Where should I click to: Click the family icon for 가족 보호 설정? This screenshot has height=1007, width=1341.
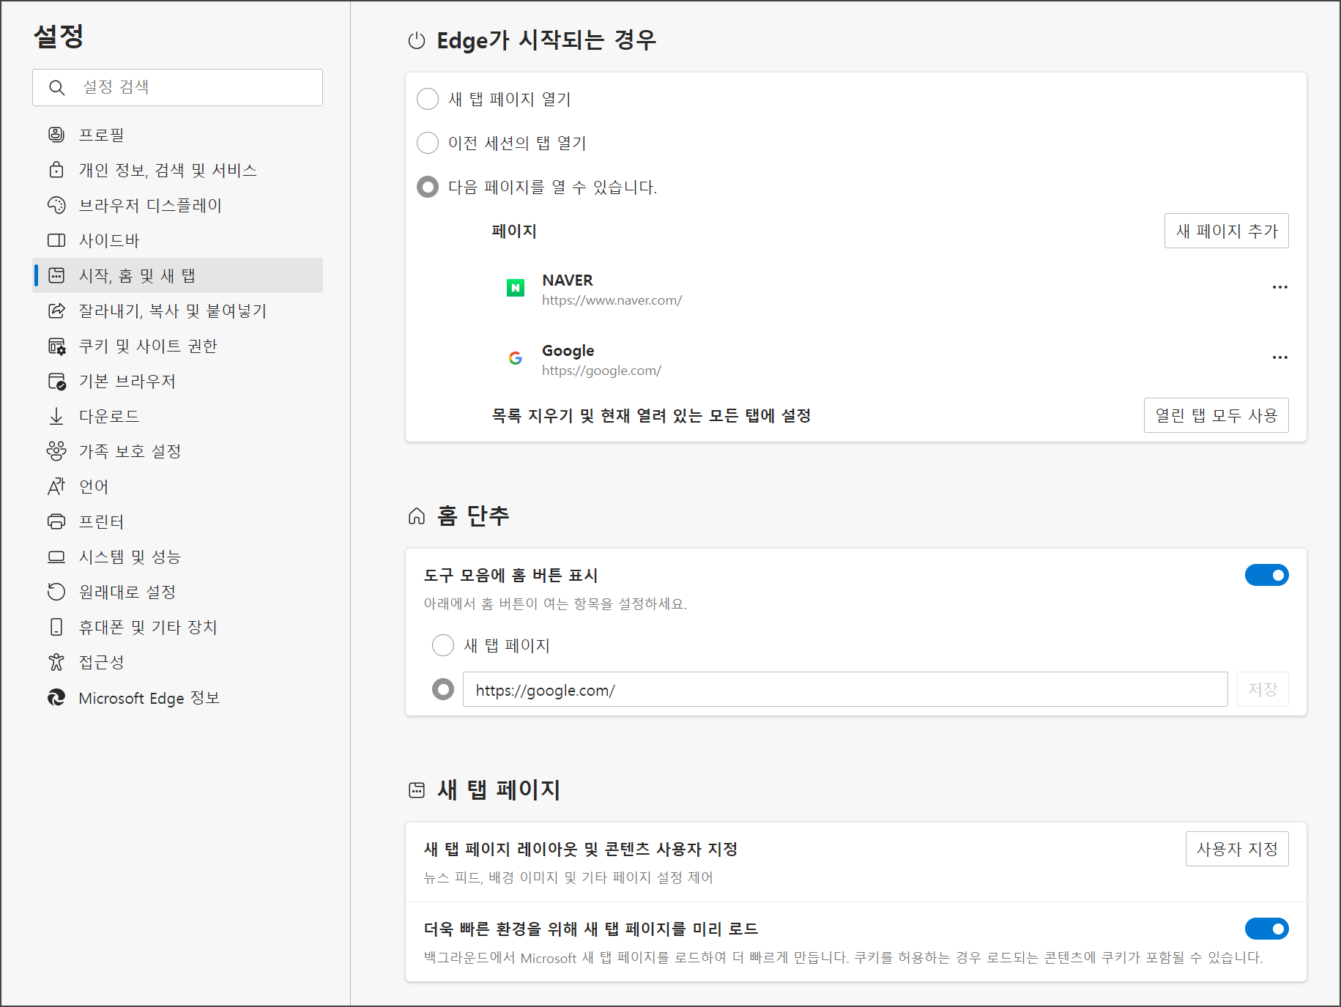coord(56,451)
